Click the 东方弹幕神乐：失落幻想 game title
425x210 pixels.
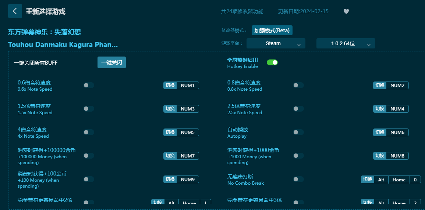[45, 32]
